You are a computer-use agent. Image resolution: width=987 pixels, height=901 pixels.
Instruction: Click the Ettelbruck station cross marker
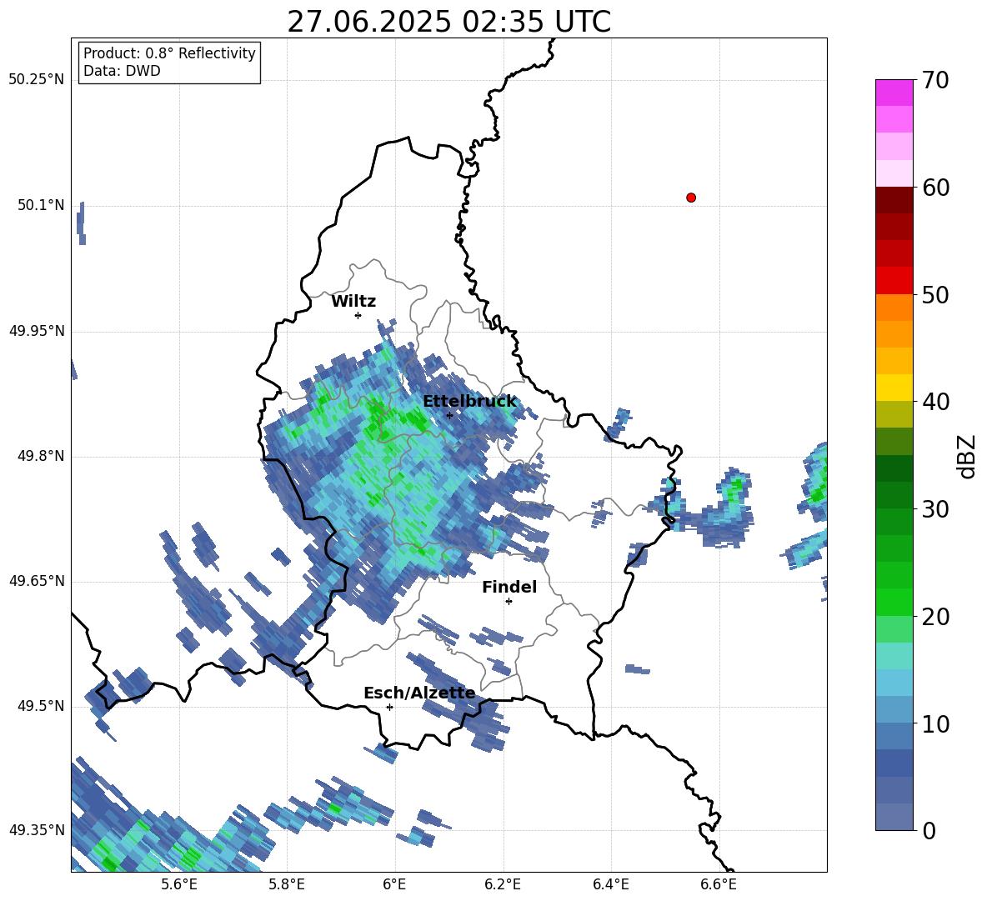(x=449, y=415)
